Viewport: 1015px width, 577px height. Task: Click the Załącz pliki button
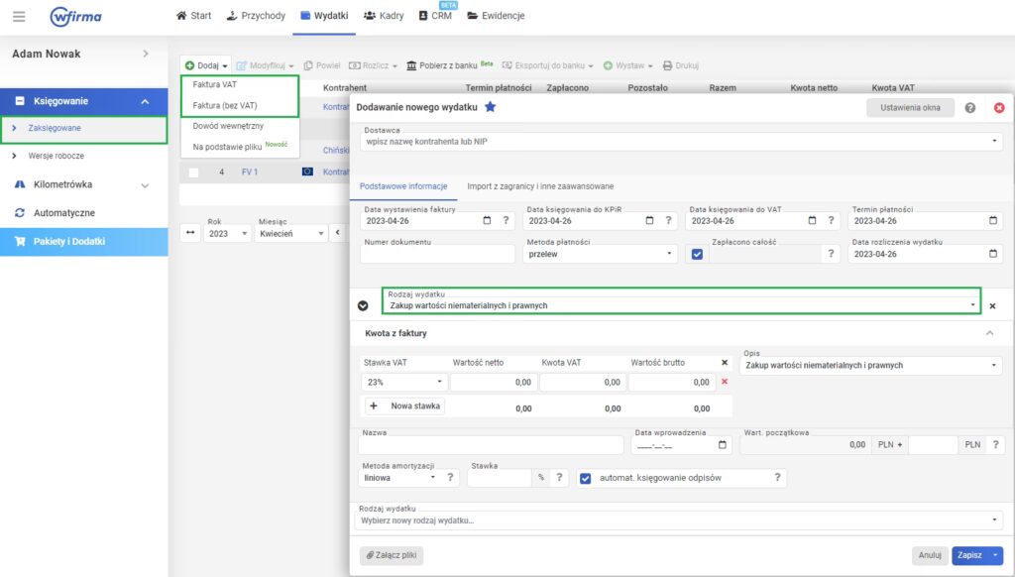391,556
